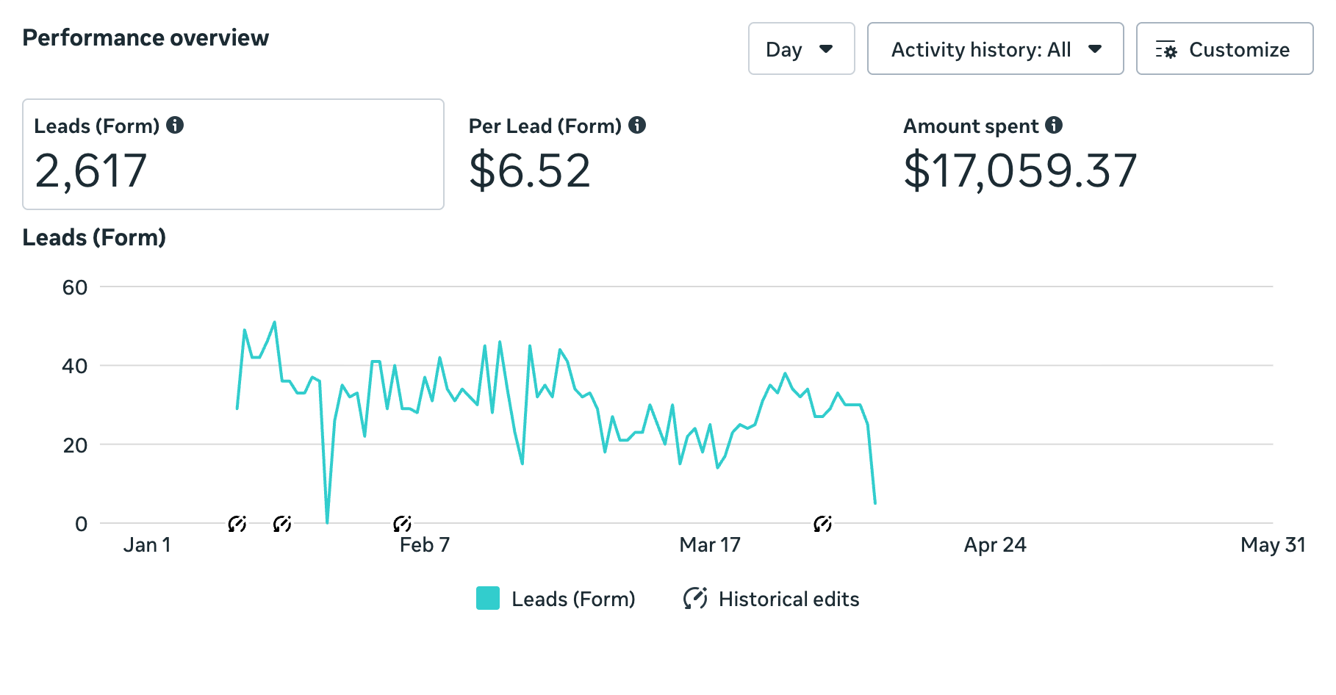Image resolution: width=1336 pixels, height=695 pixels.
Task: Click the Customize button
Action: click(x=1225, y=48)
